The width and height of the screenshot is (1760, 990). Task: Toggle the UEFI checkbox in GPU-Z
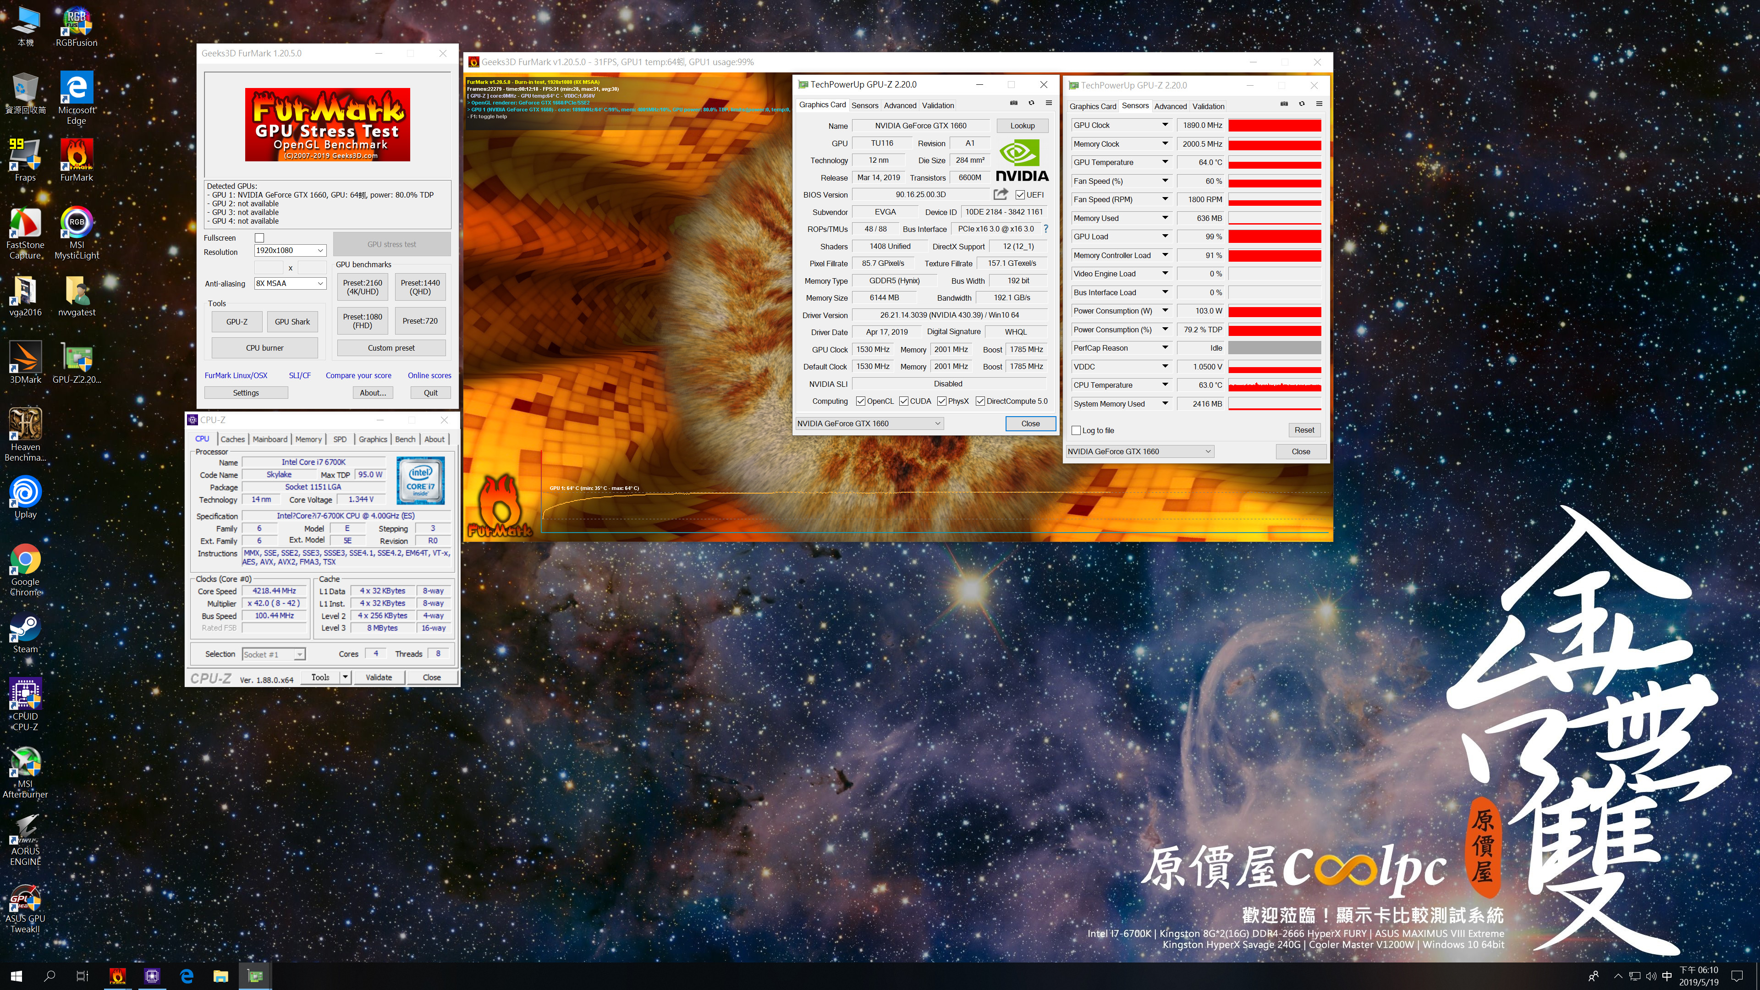1019,195
